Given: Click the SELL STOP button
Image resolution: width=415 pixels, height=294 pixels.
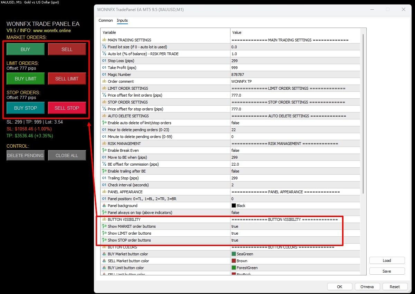Looking at the screenshot, I should pyautogui.click(x=67, y=108).
